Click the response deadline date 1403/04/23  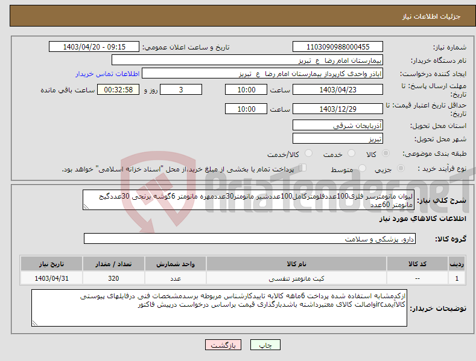(x=338, y=89)
